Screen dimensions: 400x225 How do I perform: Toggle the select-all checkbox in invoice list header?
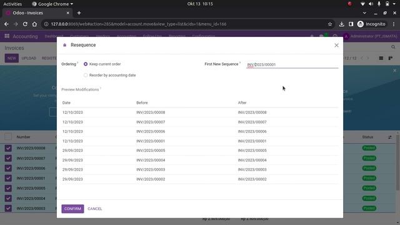coord(8,137)
